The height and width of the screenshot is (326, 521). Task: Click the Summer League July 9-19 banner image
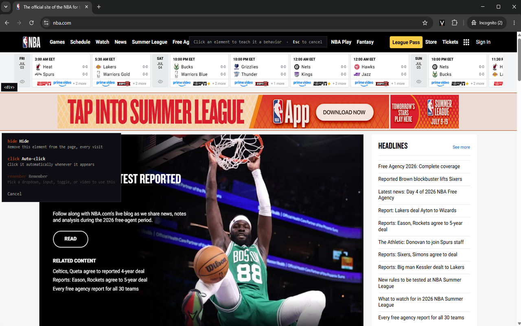point(425,112)
